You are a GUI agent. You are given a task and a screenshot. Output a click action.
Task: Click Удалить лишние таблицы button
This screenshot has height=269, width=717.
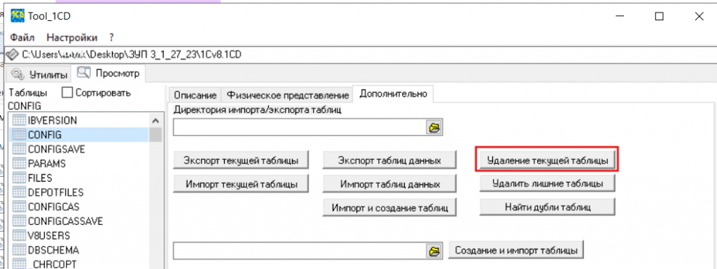(x=548, y=183)
